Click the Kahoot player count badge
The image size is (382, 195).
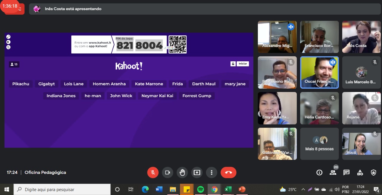tap(14, 64)
